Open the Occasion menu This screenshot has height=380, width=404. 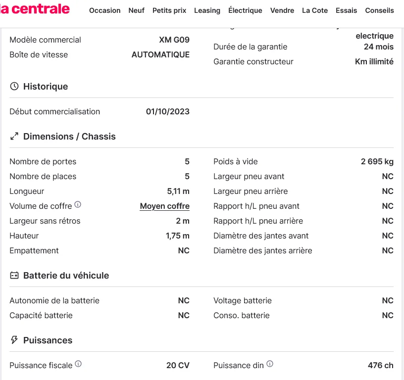105,10
